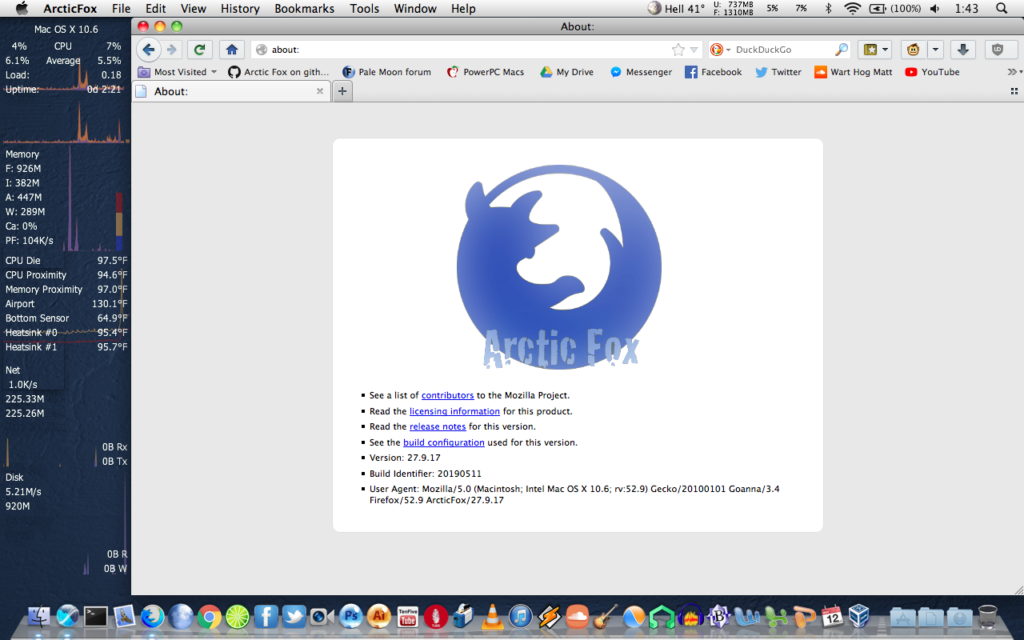Launch Terminal from the dock

(x=96, y=617)
